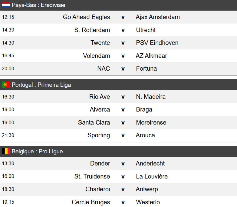The image size is (237, 207).
Task: Open the Pays-Bas : Eredivisie league header
Action: [x=38, y=5]
